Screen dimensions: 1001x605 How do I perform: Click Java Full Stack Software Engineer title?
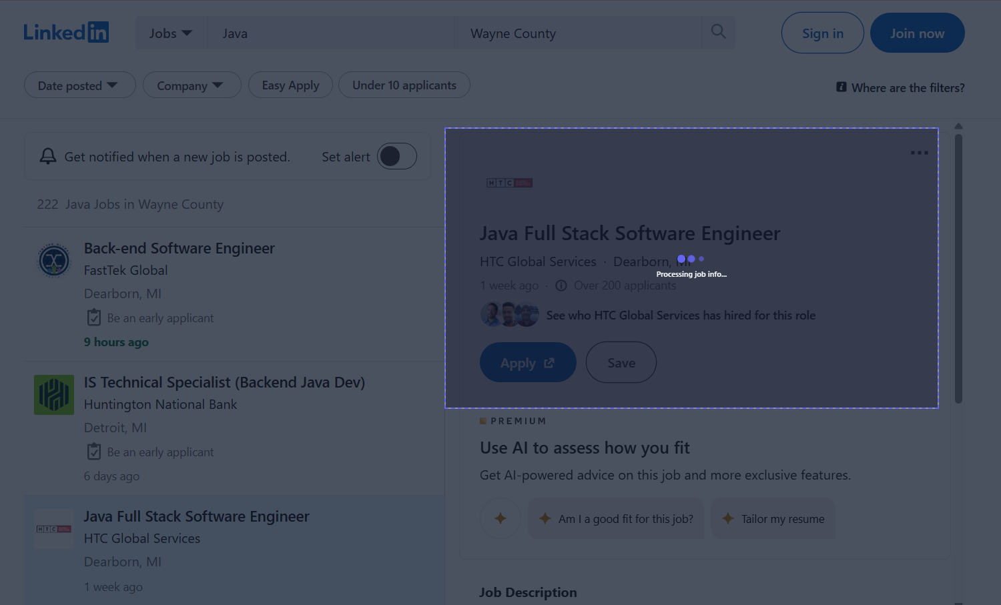pyautogui.click(x=630, y=233)
